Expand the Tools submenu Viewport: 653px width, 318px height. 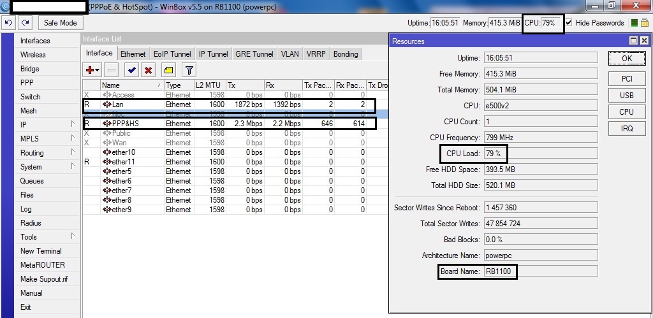pyautogui.click(x=73, y=236)
